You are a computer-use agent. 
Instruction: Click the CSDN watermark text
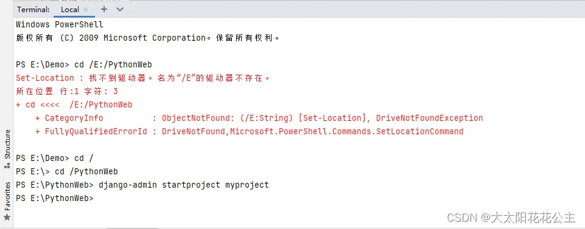511,218
